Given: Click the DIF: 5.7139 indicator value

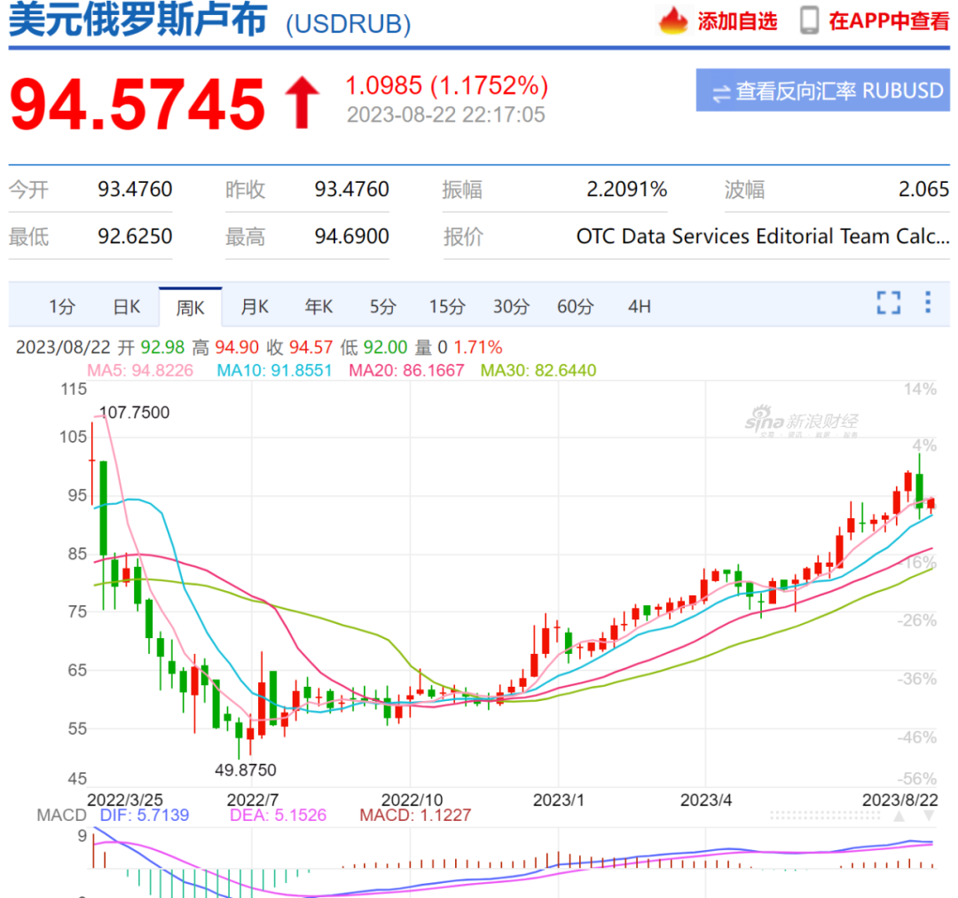Looking at the screenshot, I should click(x=145, y=815).
